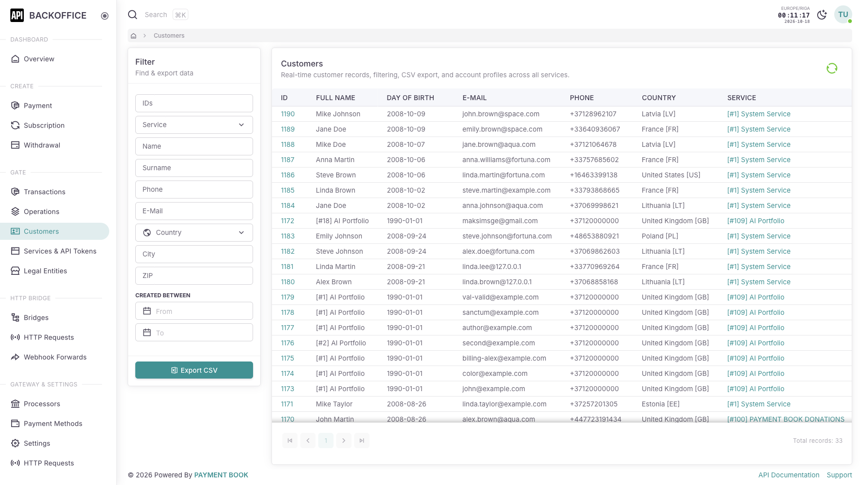
Task: Open customer ID 1190
Action: pyautogui.click(x=288, y=114)
